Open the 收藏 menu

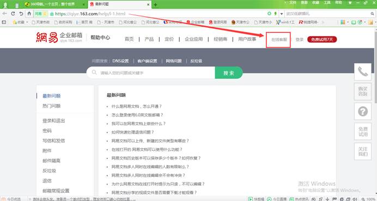click(x=315, y=2)
